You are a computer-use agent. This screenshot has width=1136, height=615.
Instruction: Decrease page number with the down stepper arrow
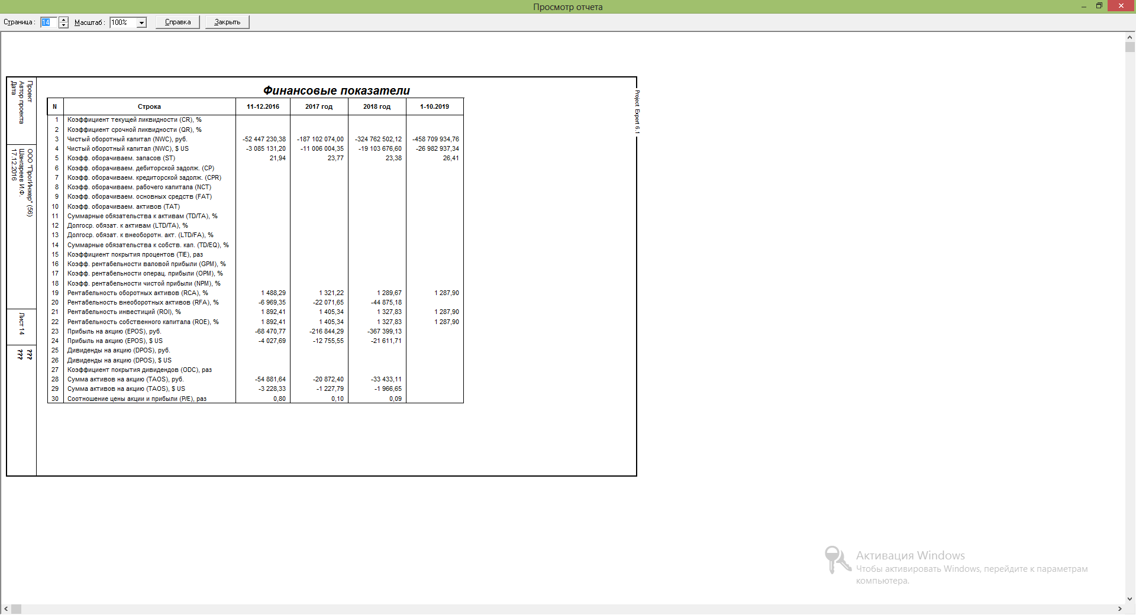pyautogui.click(x=64, y=25)
